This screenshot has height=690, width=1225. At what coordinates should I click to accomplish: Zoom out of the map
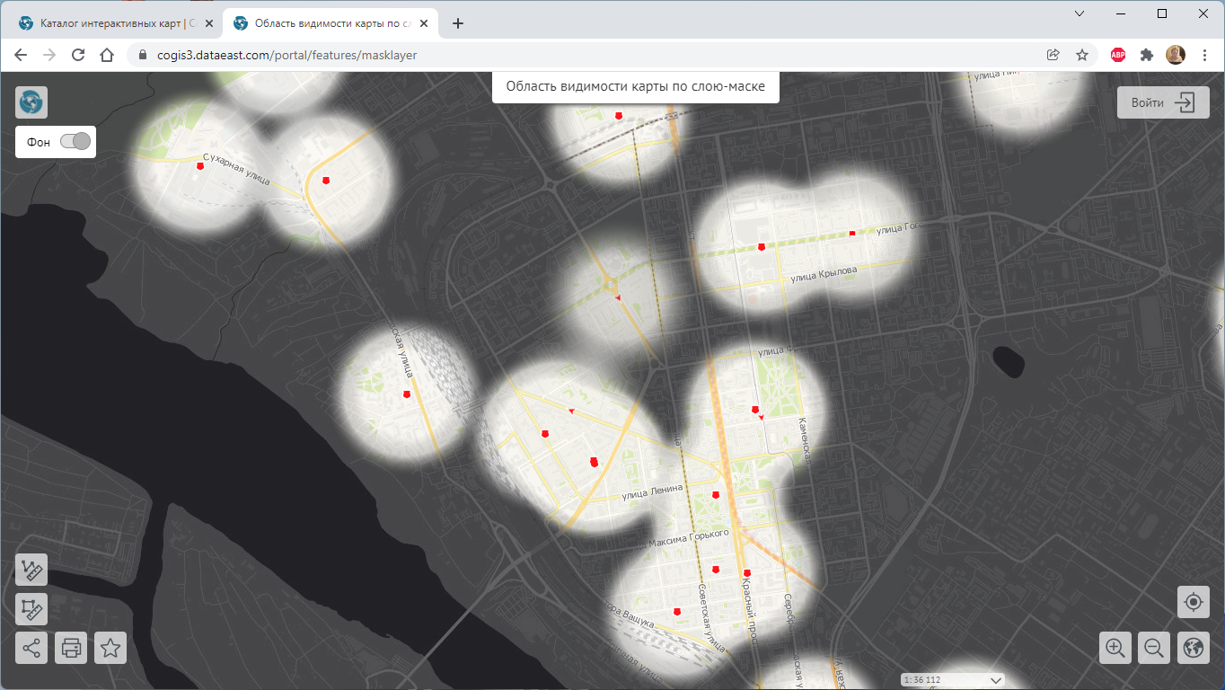1154,648
